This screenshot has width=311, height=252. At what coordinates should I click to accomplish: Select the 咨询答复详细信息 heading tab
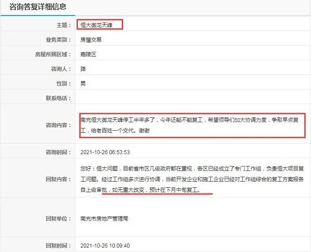[38, 7]
